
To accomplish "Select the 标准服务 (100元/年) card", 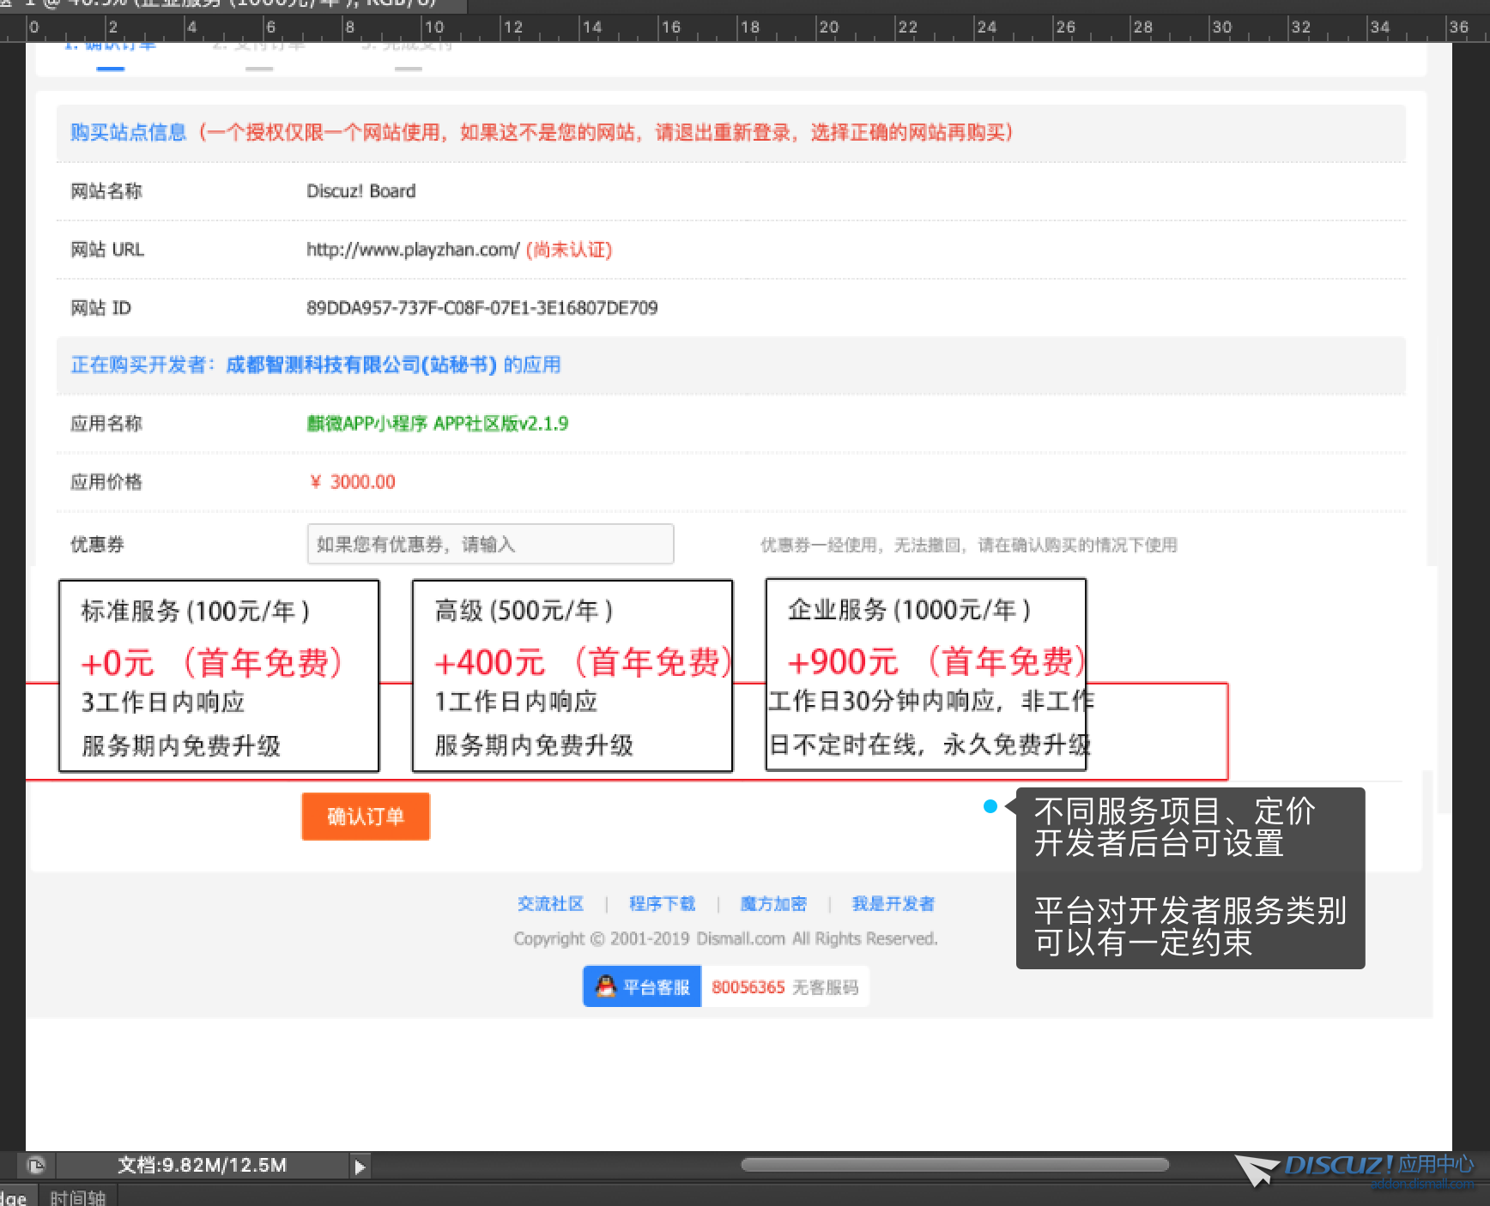I will 219,676.
